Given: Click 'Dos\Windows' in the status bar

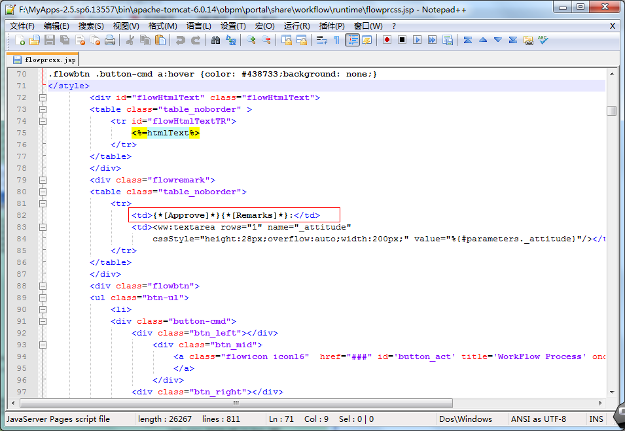Looking at the screenshot, I should click(x=465, y=419).
